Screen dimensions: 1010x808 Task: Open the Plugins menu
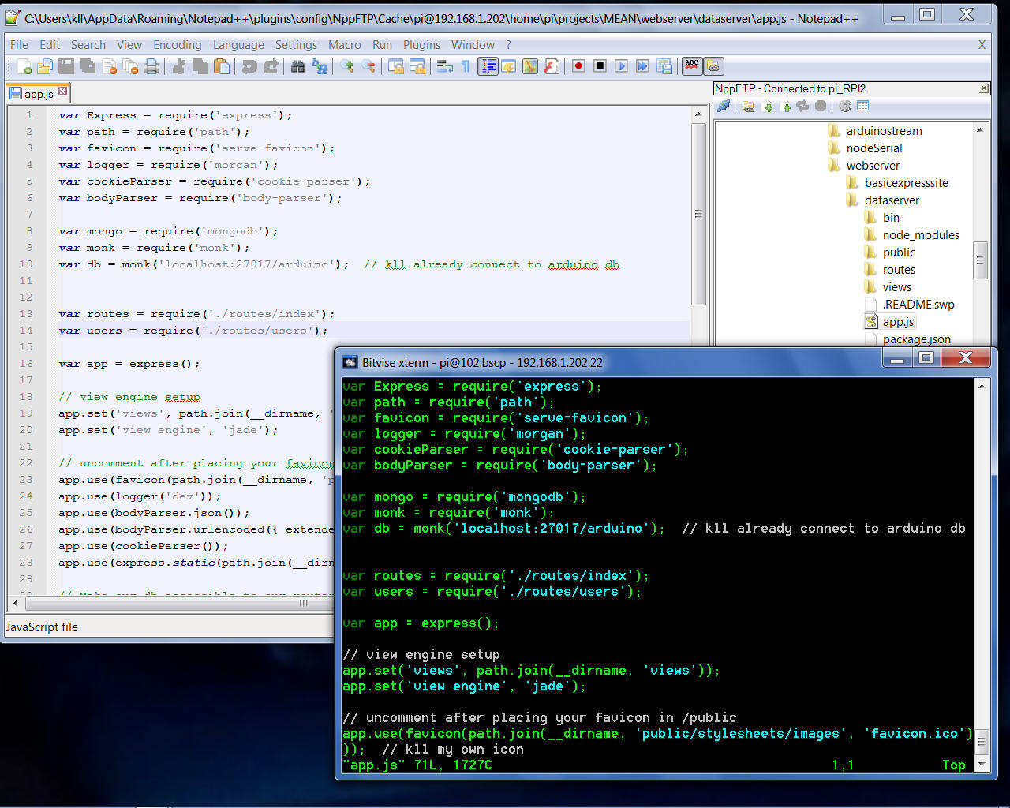pos(421,45)
